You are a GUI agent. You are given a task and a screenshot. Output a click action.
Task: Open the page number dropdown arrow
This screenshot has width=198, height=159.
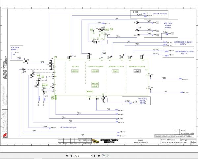(91, 156)
